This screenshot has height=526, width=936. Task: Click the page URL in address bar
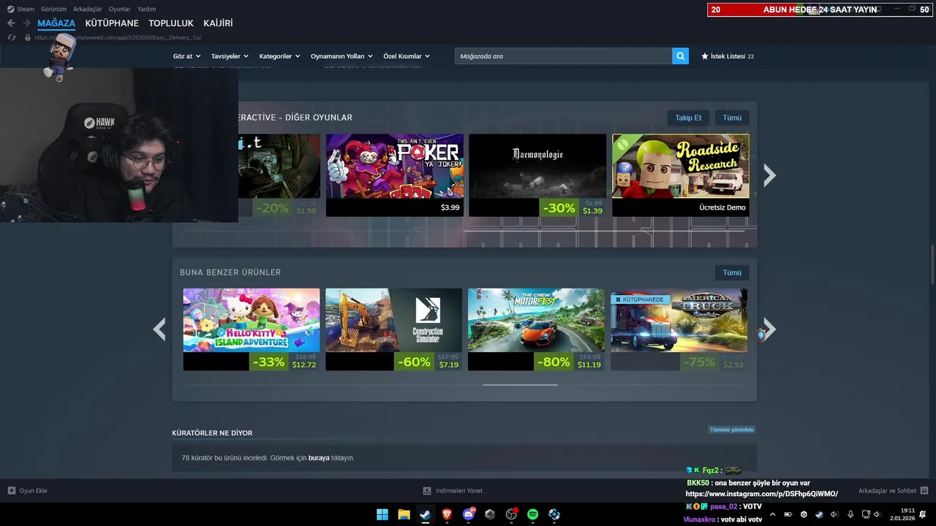pos(118,37)
